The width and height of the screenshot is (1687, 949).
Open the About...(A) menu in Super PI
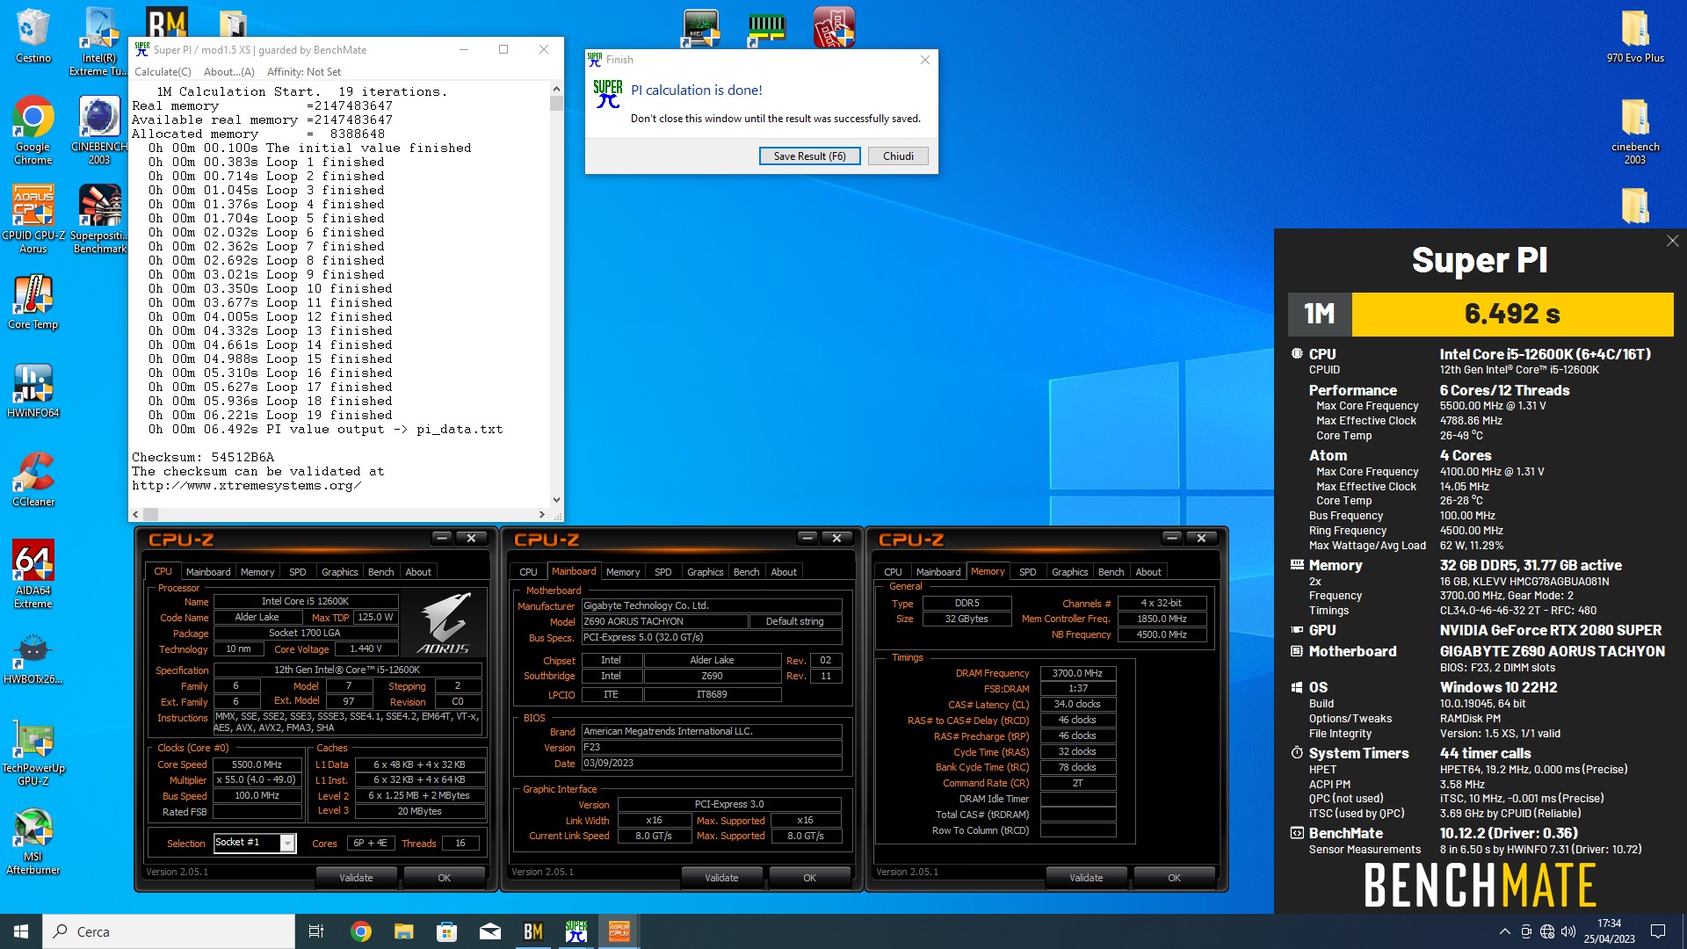(228, 72)
